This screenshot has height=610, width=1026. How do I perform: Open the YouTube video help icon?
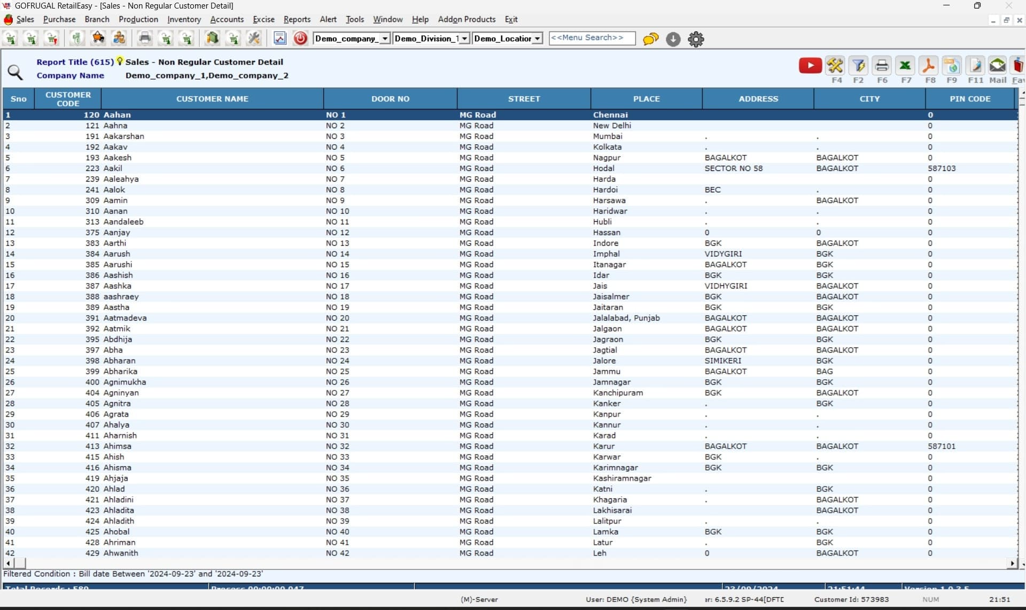810,66
